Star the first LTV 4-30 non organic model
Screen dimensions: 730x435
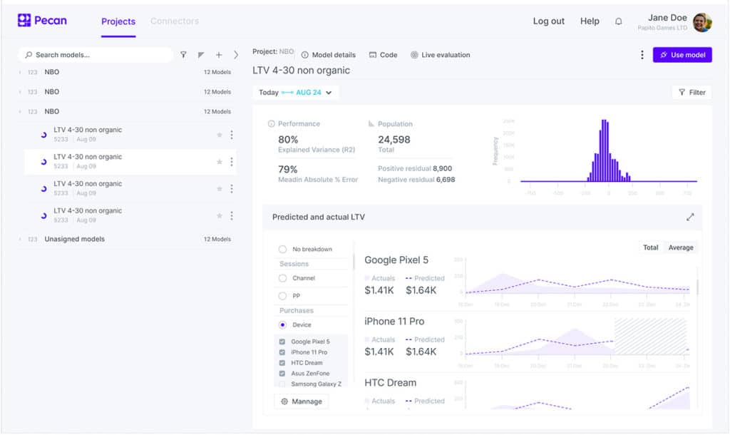pos(220,135)
